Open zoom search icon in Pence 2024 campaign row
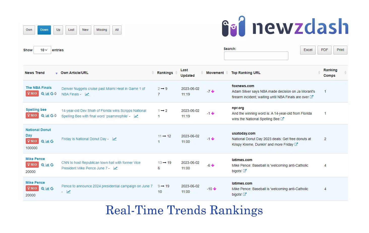The height and width of the screenshot is (233, 369). coord(43,189)
